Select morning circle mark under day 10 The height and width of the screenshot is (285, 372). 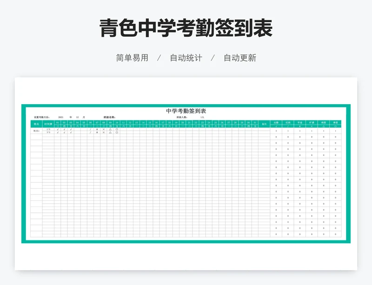click(x=117, y=129)
